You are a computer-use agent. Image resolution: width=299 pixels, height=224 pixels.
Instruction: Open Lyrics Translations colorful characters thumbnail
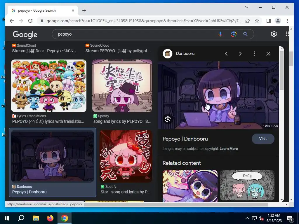point(49,86)
